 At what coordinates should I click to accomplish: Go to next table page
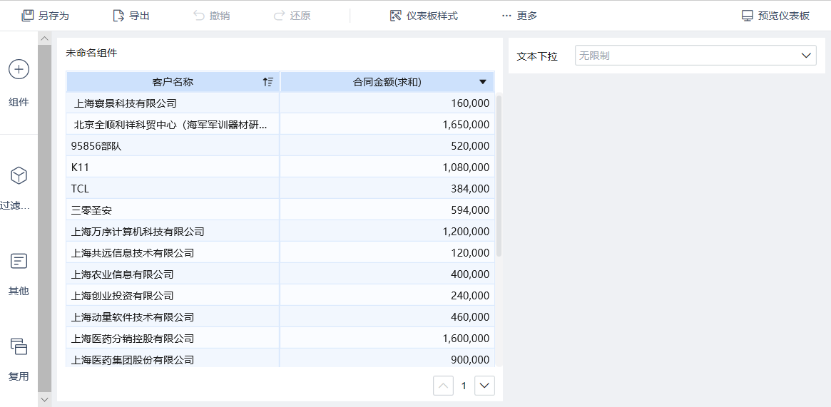click(x=485, y=386)
